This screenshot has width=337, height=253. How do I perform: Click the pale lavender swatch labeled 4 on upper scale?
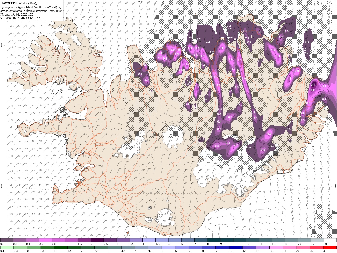pyautogui.click(x=149, y=240)
